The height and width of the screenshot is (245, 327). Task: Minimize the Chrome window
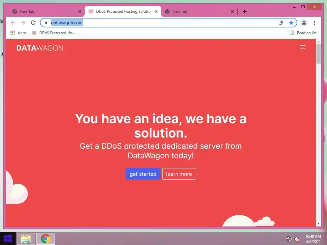click(294, 7)
